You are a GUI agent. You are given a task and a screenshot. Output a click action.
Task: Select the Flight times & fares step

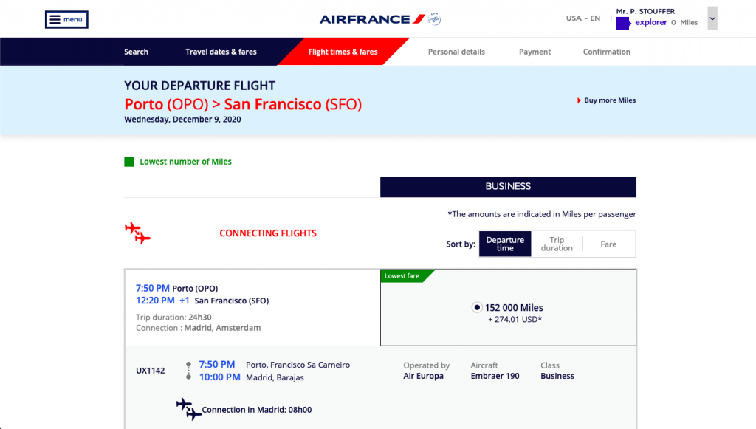pyautogui.click(x=343, y=52)
